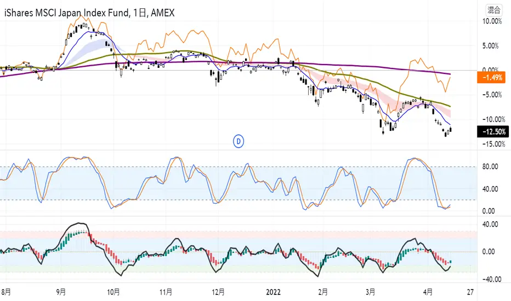Click the 4月 label on time axis
This screenshot has height=301, width=511.
point(428,292)
